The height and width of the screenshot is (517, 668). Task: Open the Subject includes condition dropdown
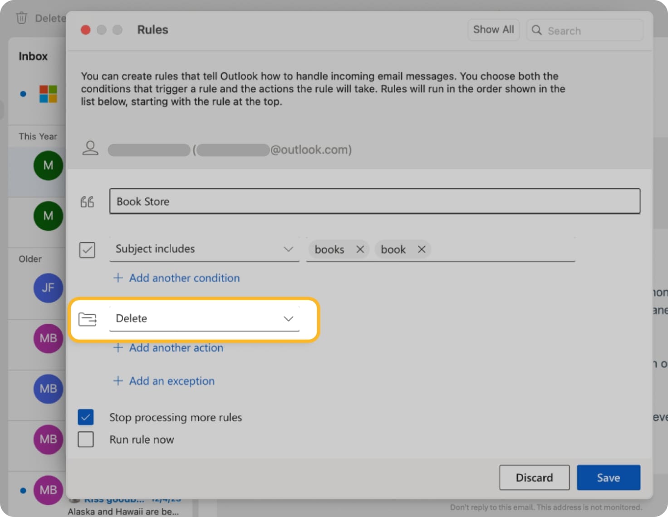pos(289,249)
